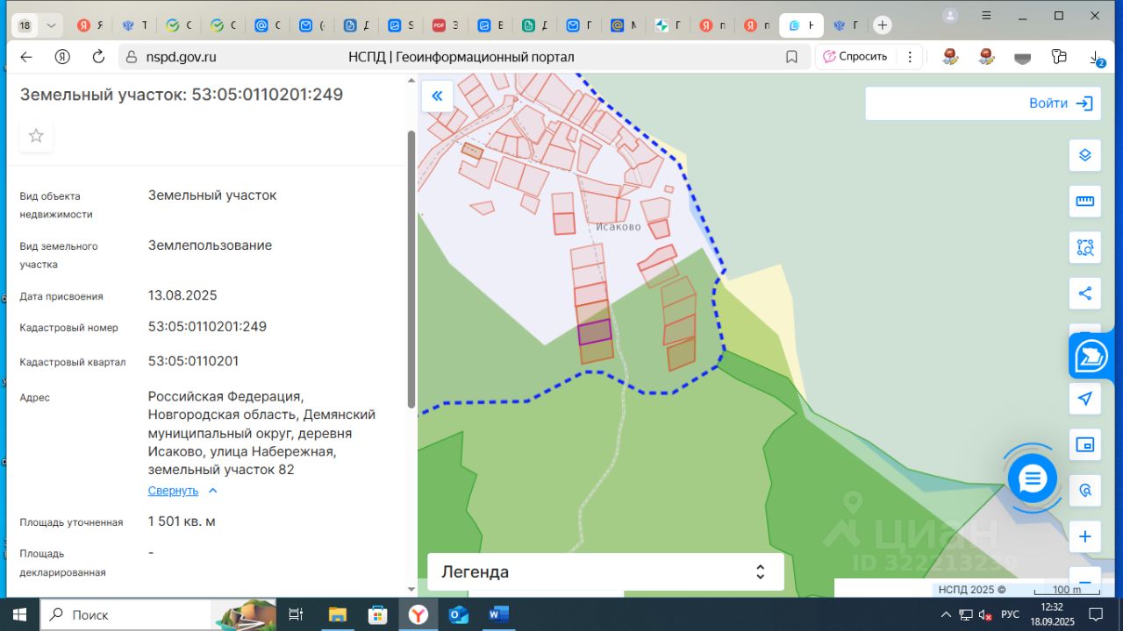
Task: Collapse the info panel with double chevron
Action: coord(437,96)
